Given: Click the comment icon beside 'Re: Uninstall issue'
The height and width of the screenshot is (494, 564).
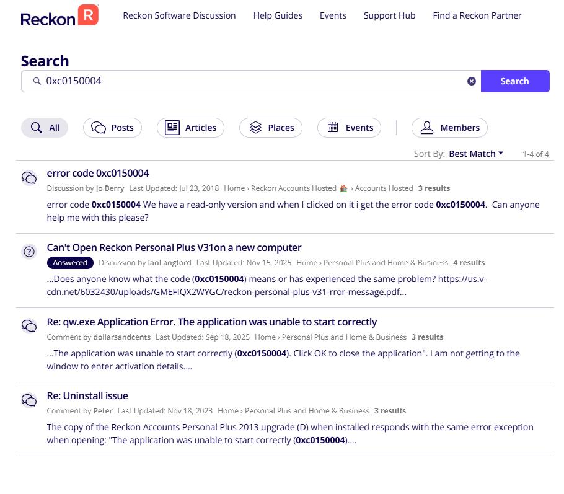Looking at the screenshot, I should click(29, 400).
